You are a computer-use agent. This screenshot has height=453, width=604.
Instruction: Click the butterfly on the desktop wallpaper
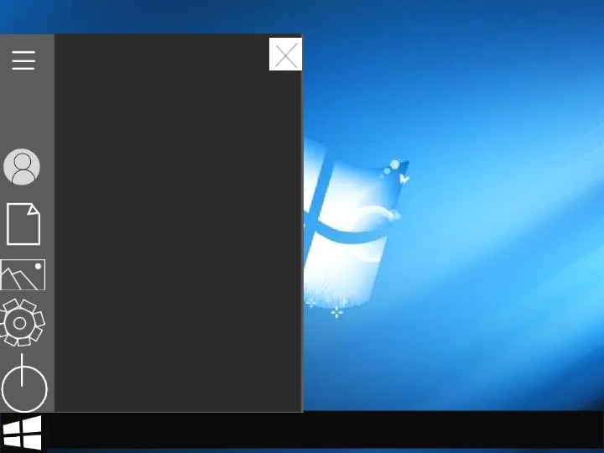(x=404, y=178)
